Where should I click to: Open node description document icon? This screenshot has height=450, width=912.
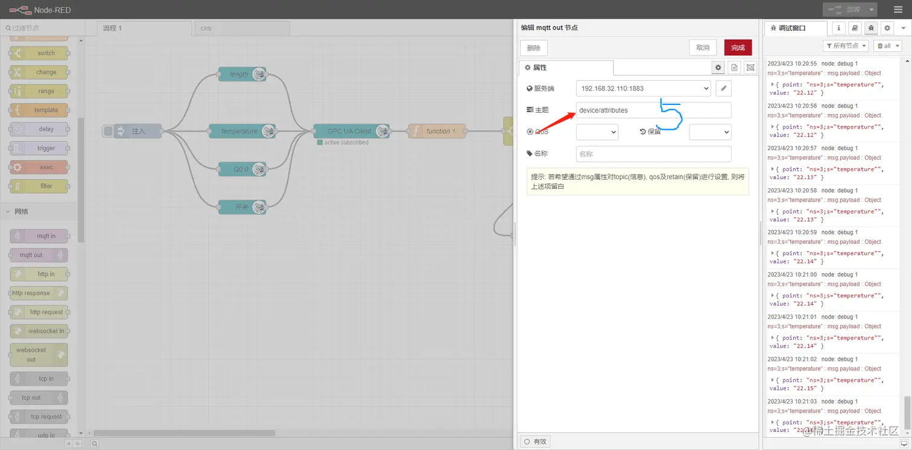click(x=734, y=68)
